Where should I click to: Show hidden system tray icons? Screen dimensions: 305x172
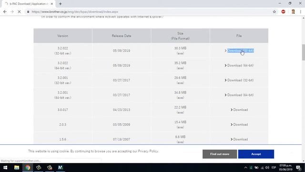[245, 168]
